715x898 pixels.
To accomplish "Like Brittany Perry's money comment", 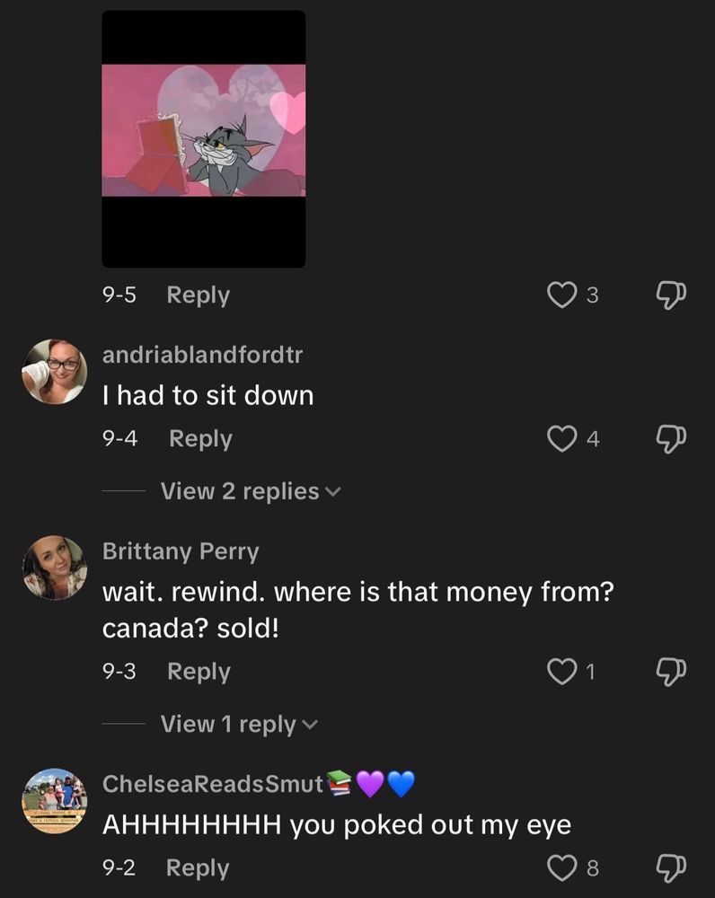I will coord(562,671).
